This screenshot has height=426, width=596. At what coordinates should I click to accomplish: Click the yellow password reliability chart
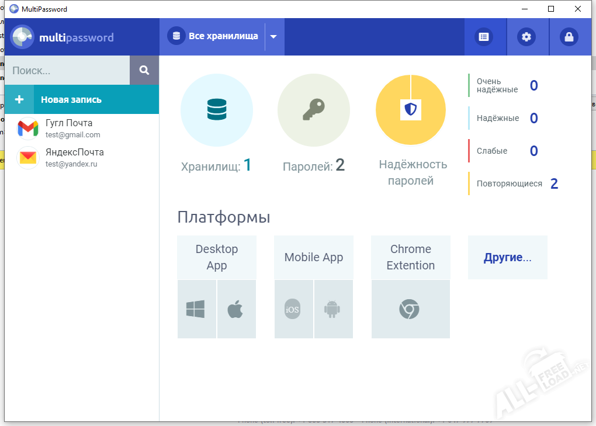coord(411,109)
